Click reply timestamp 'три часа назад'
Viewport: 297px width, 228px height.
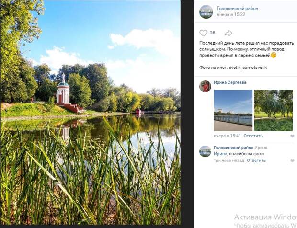pos(229,160)
